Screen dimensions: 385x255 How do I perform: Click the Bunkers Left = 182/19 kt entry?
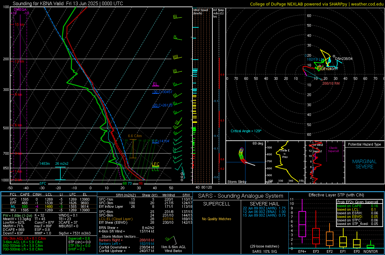[x=127, y=244]
